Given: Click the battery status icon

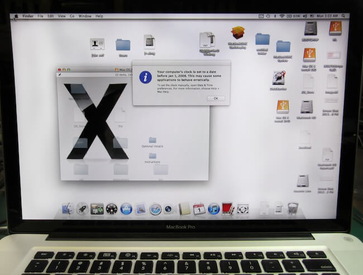Looking at the screenshot, I should coord(289,16).
